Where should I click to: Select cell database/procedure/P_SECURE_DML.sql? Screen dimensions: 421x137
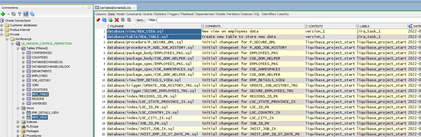coord(154,42)
